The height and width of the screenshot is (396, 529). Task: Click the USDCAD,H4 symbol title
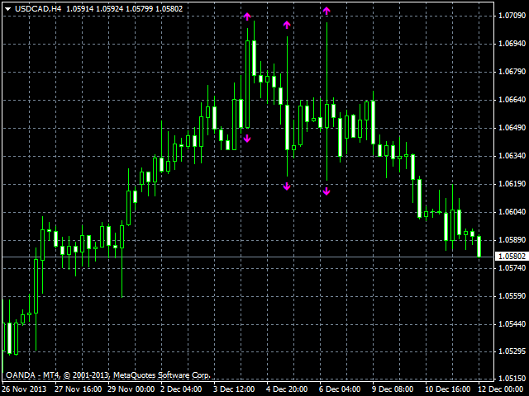pos(38,9)
